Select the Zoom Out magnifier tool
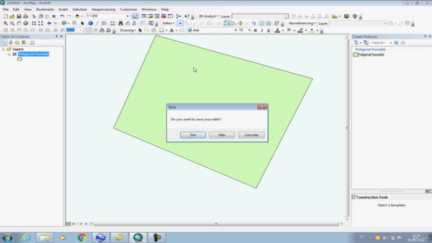 [12, 24]
